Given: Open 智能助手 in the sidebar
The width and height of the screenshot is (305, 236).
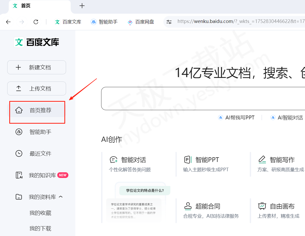Looking at the screenshot, I should click(37, 132).
